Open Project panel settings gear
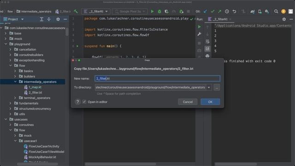This screenshot has height=166, width=295. point(58,19)
